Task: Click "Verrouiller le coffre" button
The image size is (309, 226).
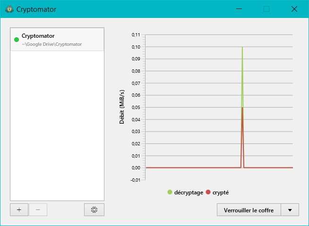Action: point(249,210)
